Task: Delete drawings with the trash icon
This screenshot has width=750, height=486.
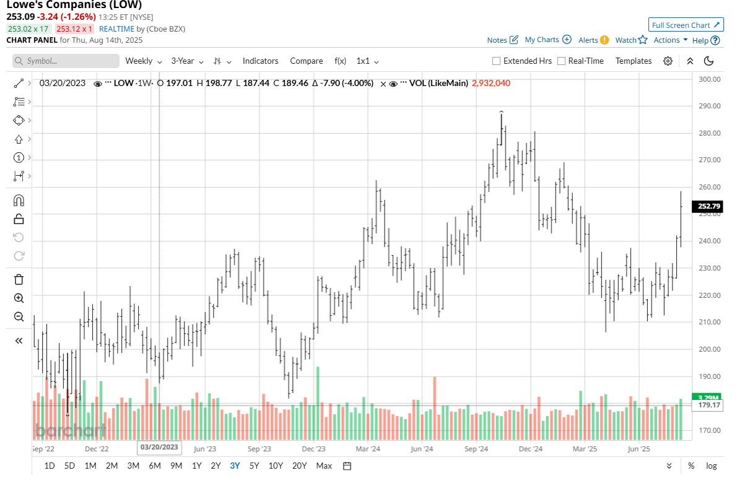Action: click(19, 279)
